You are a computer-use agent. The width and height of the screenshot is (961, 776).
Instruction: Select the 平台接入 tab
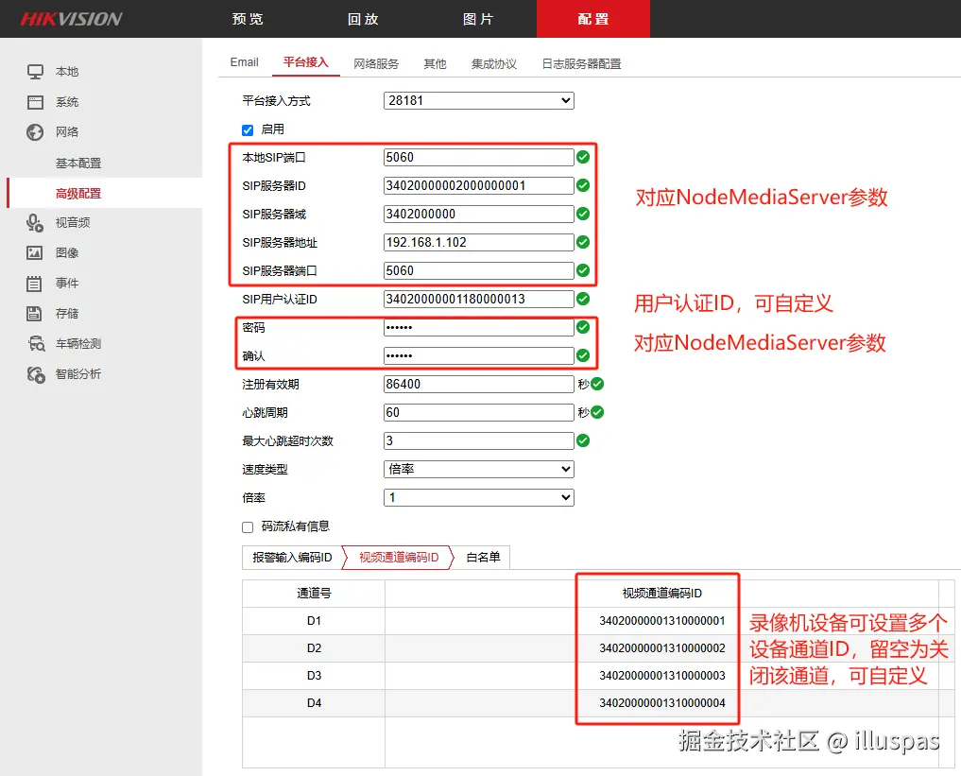pos(306,62)
